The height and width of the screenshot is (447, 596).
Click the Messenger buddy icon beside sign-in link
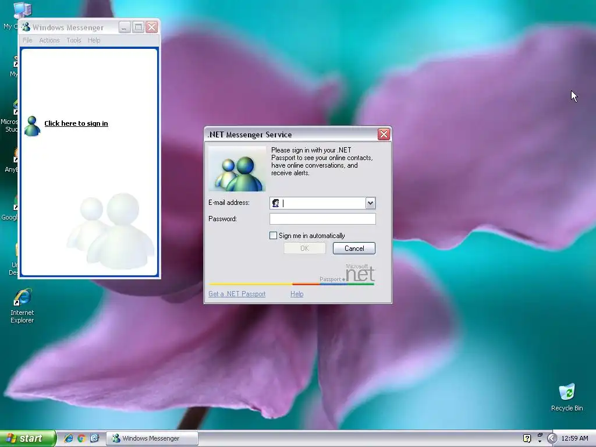tap(33, 126)
